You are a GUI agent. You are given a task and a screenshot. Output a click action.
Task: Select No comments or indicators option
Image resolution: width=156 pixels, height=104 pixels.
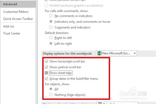point(51,16)
